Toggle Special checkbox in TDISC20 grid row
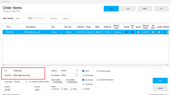 coord(138,32)
